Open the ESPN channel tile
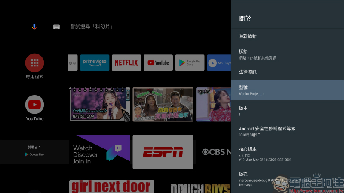Image resolution: width=344 pixels, height=193 pixels. [x=163, y=152]
